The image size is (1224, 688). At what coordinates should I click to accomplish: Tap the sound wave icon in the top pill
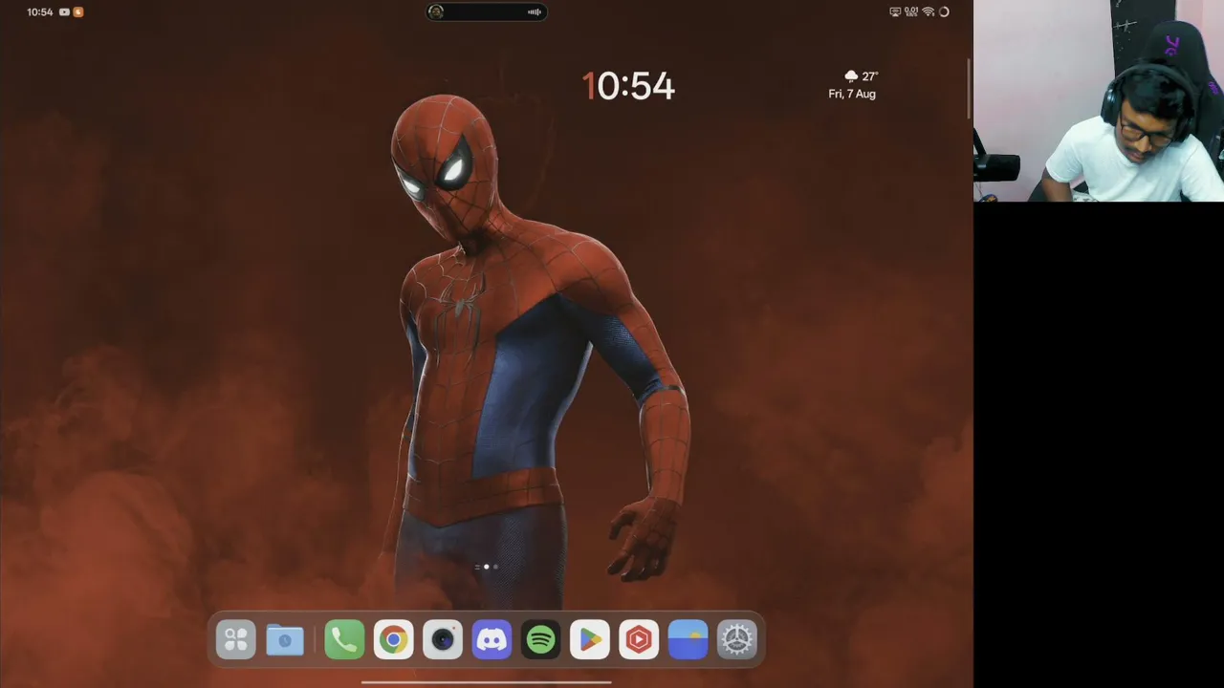[535, 12]
